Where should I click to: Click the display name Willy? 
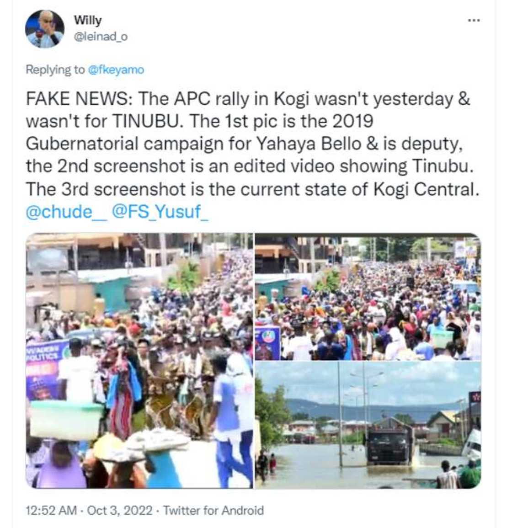pyautogui.click(x=87, y=21)
